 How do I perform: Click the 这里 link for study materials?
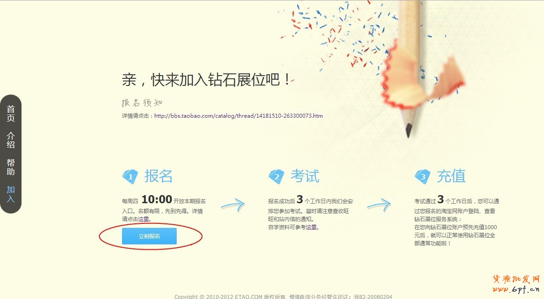311,227
